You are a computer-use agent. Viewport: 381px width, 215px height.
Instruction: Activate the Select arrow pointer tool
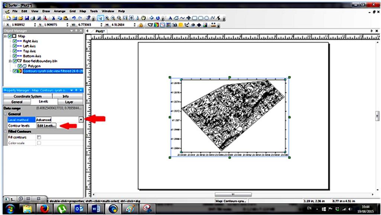tap(100, 18)
